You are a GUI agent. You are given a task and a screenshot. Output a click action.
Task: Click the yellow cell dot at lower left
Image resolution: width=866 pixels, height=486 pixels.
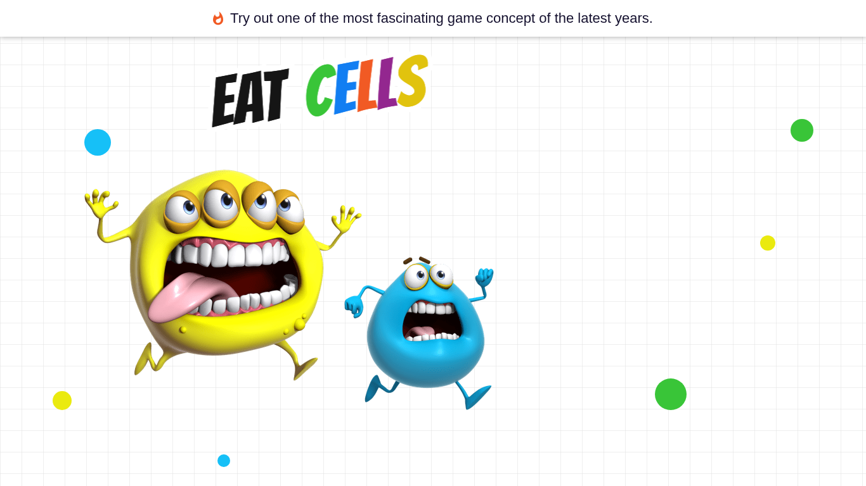pos(62,401)
